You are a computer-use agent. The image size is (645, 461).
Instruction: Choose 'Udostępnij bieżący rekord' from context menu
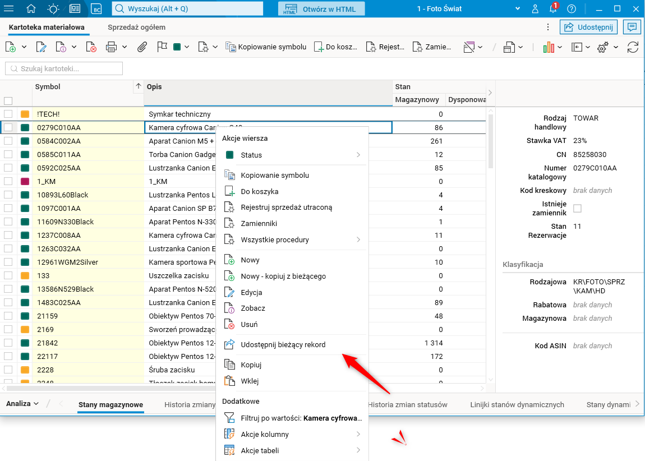(283, 344)
